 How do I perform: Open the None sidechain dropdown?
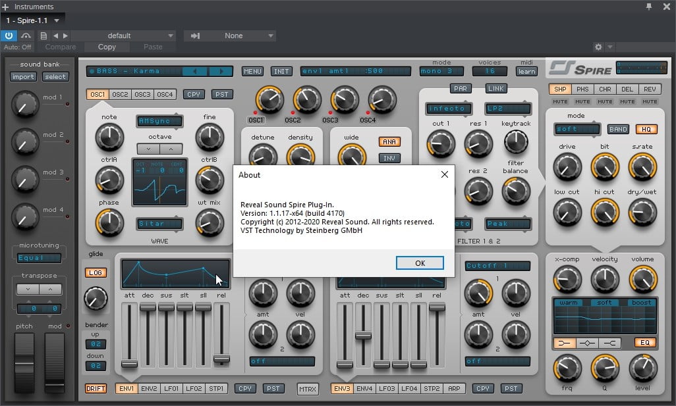pyautogui.click(x=230, y=36)
